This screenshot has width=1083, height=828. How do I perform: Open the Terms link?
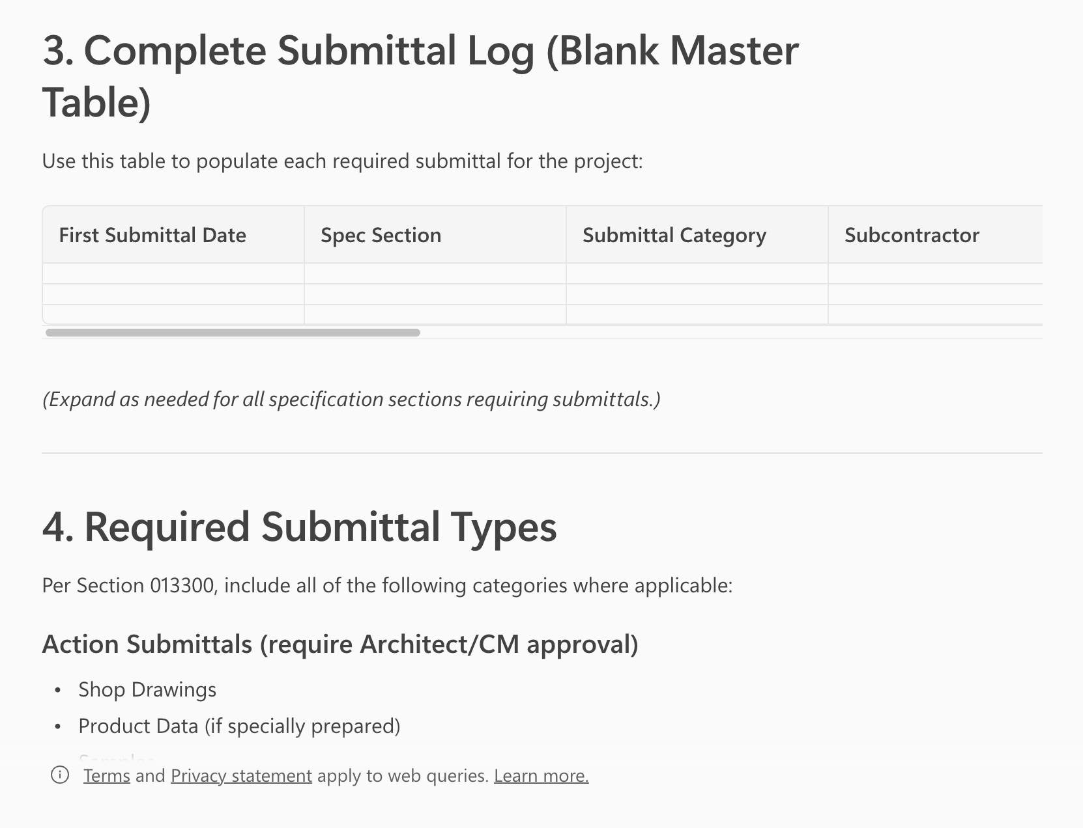pos(106,776)
